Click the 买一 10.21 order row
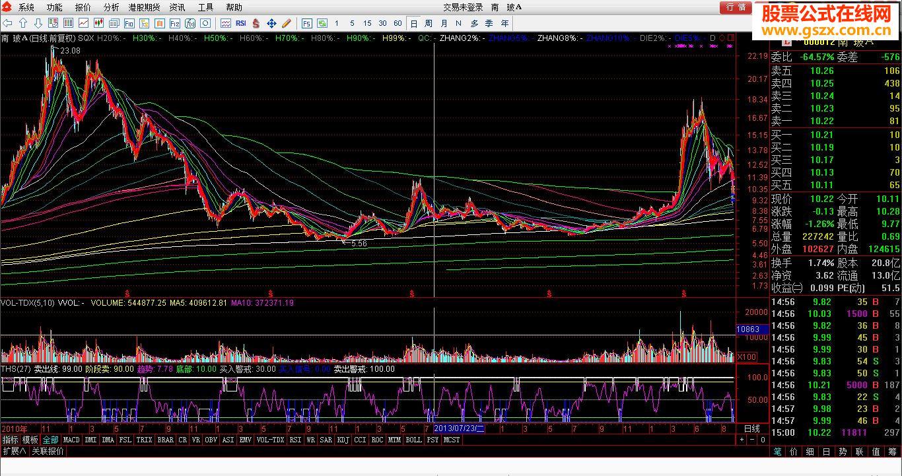 [835, 135]
